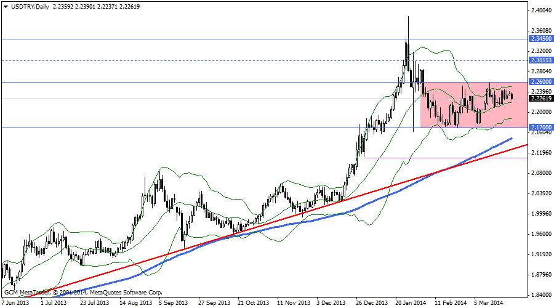The image size is (554, 308).
Task: Click the current price label 2.22619
Action: [541, 99]
